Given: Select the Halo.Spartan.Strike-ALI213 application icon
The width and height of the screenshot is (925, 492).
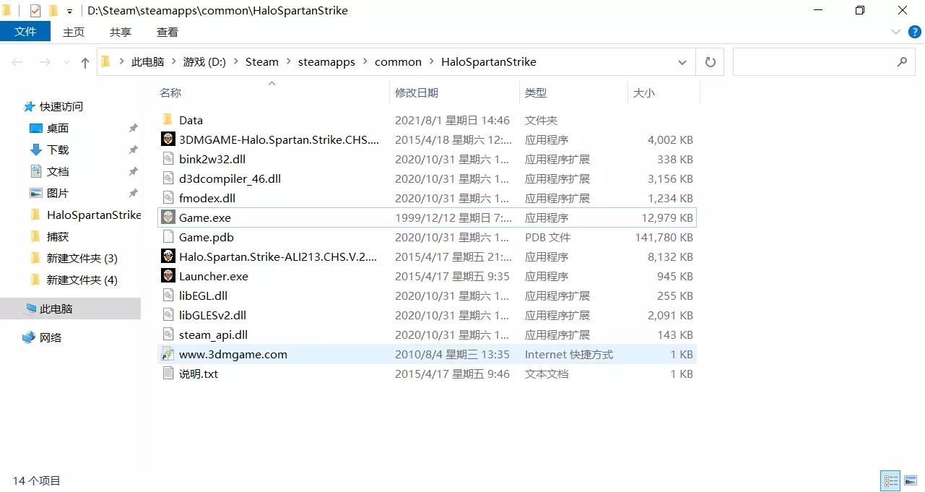Looking at the screenshot, I should (x=168, y=256).
